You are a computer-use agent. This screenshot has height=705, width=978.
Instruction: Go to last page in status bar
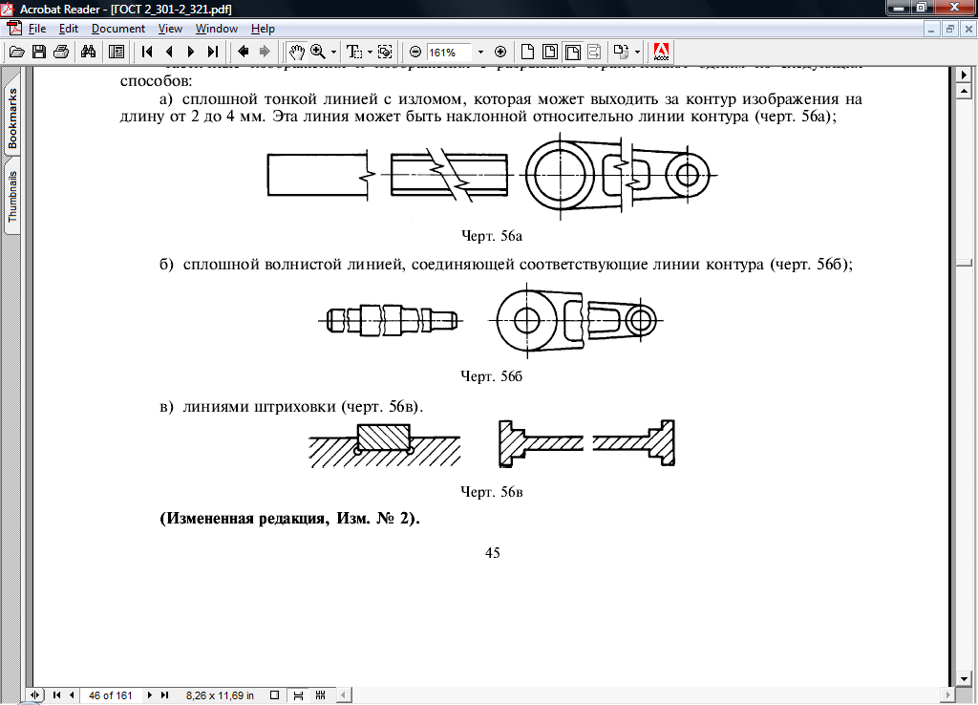[164, 695]
